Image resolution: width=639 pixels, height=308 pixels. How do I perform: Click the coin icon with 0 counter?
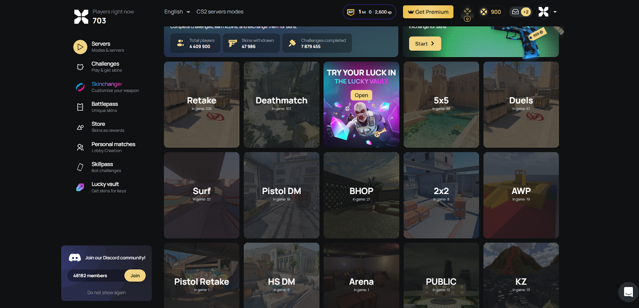pos(467,14)
